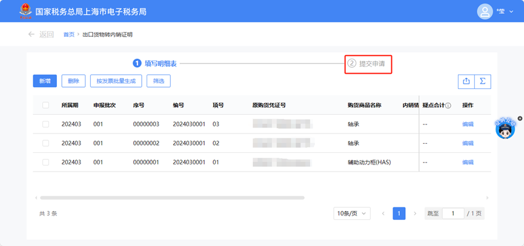Click the 购货商品名称 column header
This screenshot has height=246, width=524.
coord(364,105)
